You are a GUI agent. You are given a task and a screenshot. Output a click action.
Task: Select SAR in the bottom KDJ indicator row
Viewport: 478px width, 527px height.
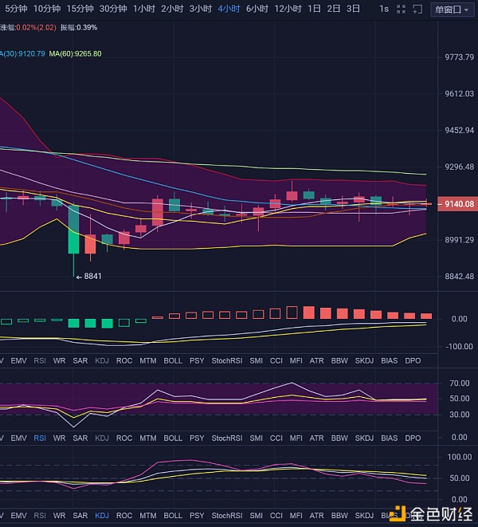[80, 515]
